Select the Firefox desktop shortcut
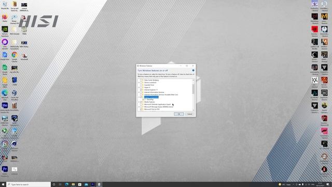This screenshot has width=332, height=187. (5, 18)
